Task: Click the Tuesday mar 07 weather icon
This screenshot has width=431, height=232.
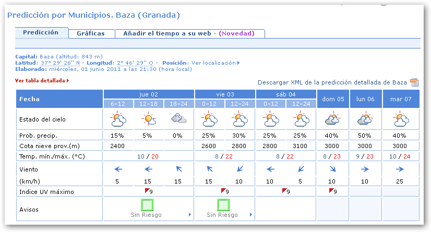Action: pos(401,120)
